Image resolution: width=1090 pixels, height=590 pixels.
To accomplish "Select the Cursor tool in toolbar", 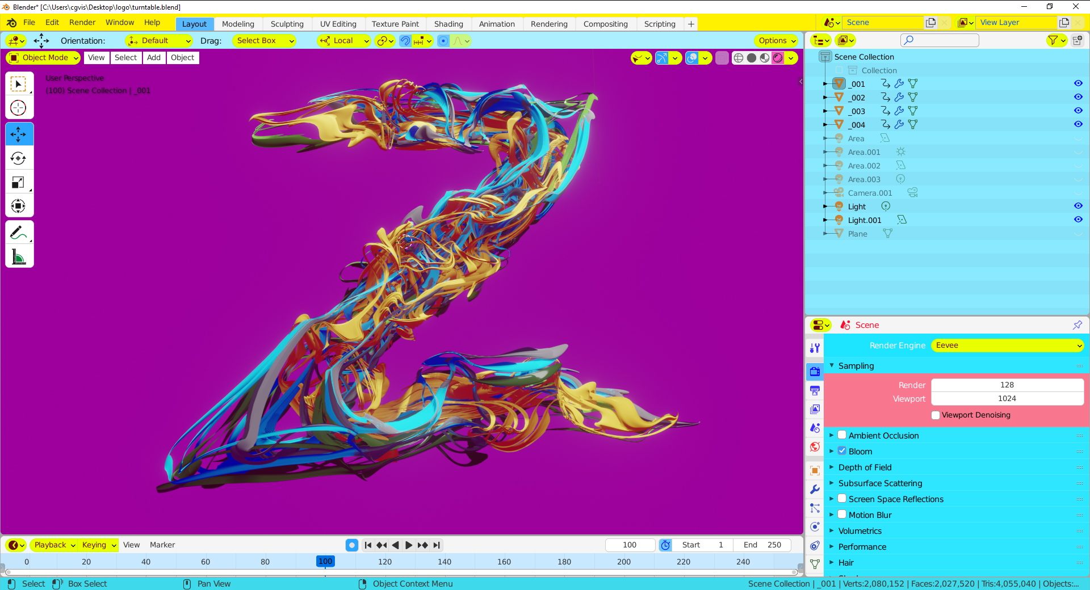I will [x=18, y=108].
